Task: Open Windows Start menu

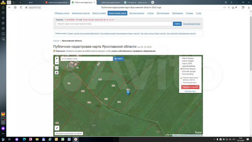Action: (x=3, y=140)
